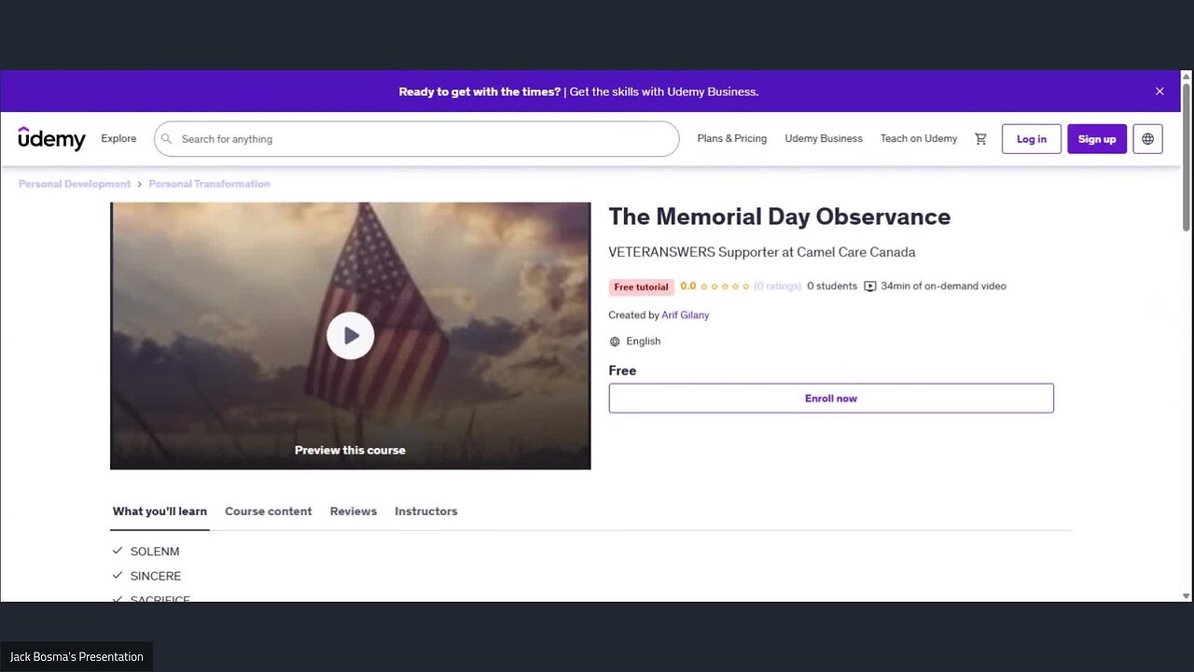Viewport: 1194px width, 672px height.
Task: Play the course preview video
Action: click(350, 336)
